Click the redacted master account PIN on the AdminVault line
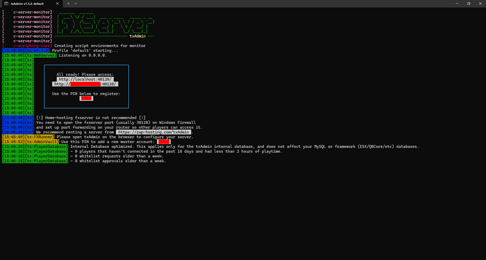486x260 pixels. point(164,141)
